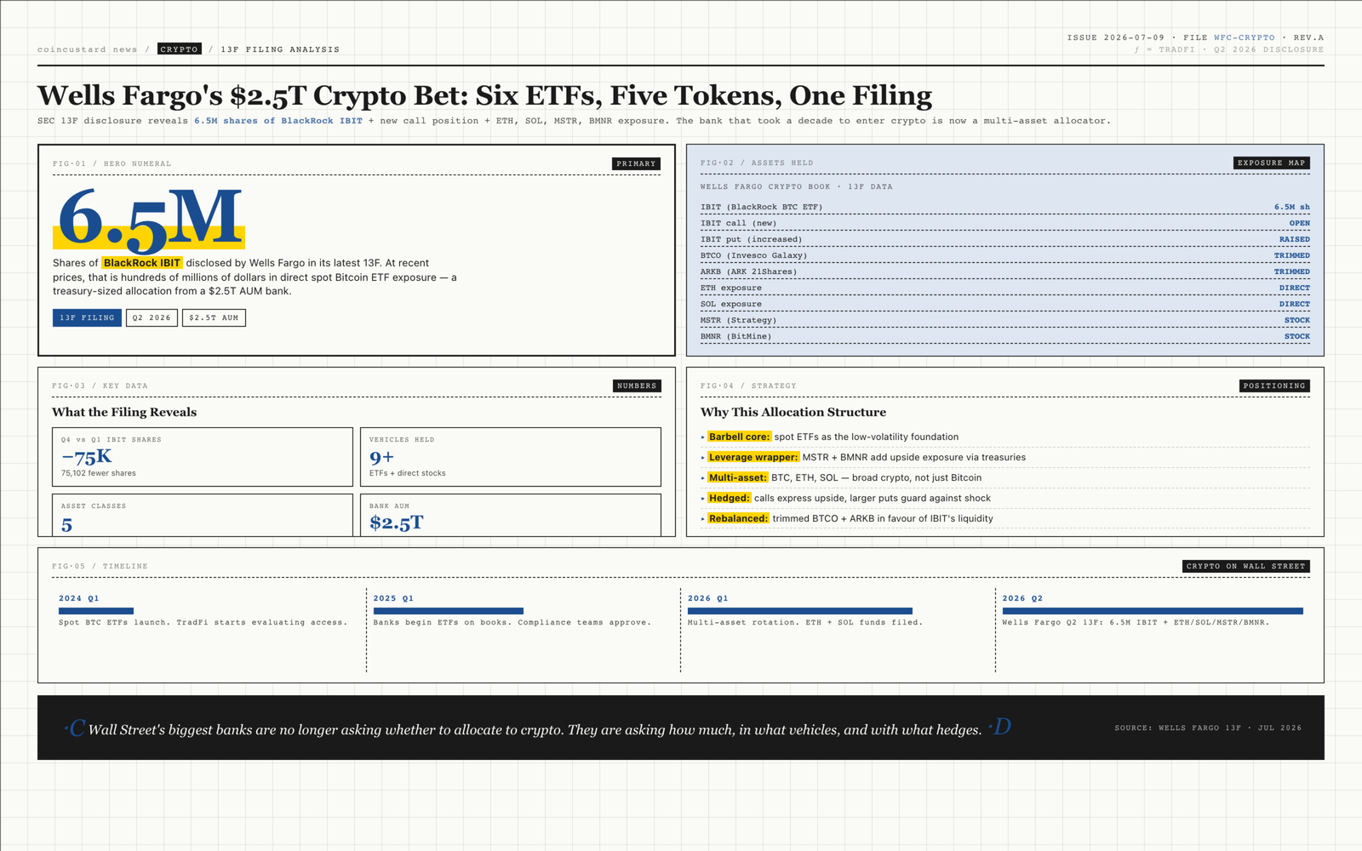1362x851 pixels.
Task: Select the ARKB (ARK 21Shares) row
Action: (x=1004, y=271)
